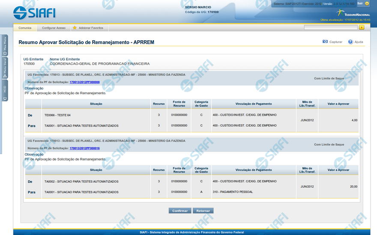Viewport: 377px width, 235px height.
Task: Open the Configurar Acesso tab
Action: (x=54, y=28)
